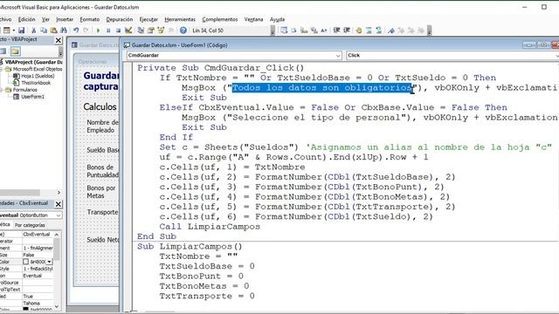Click the Eventual caption property value

(x=38, y=276)
